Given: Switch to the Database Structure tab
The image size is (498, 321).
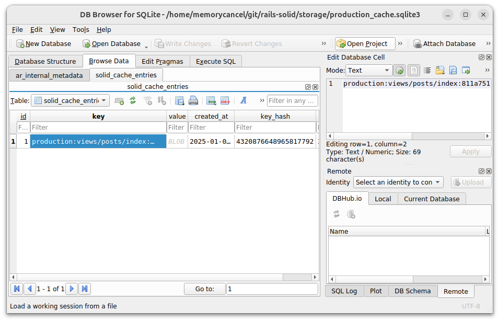Looking at the screenshot, I should click(x=45, y=61).
